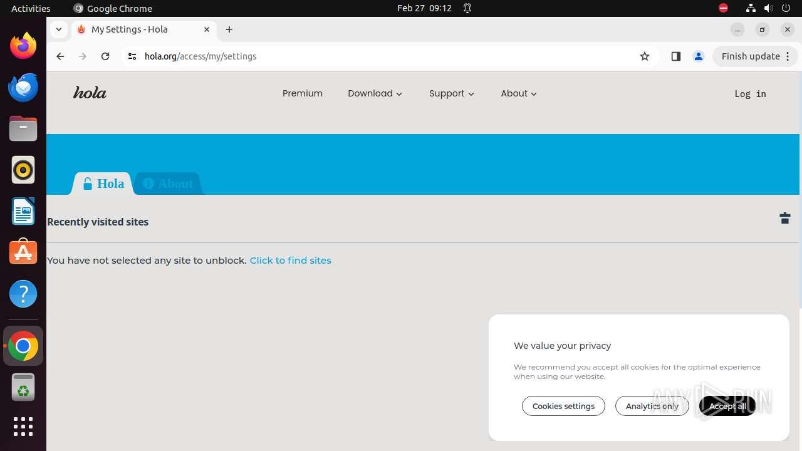Switch to the Hola tab

103,184
